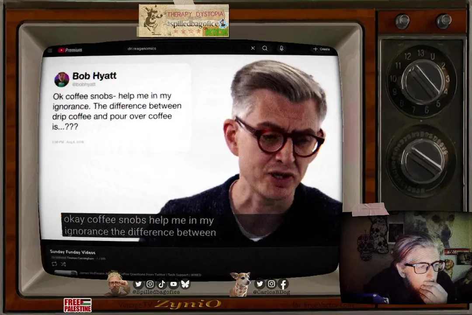Click the Instagram icon above @Spilledbagofice

tap(150, 284)
